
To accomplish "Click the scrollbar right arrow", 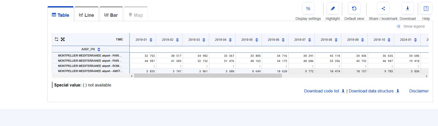I will [426, 76].
